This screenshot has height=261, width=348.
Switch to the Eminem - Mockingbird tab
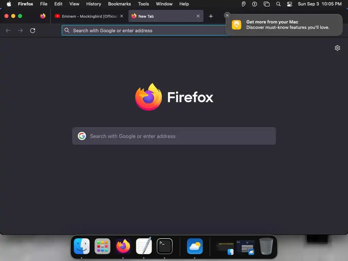(89, 16)
